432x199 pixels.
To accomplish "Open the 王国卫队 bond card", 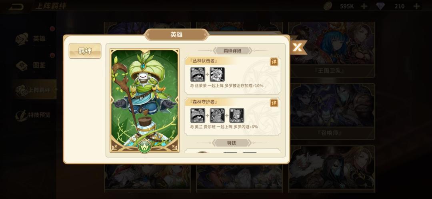I will pos(332,50).
